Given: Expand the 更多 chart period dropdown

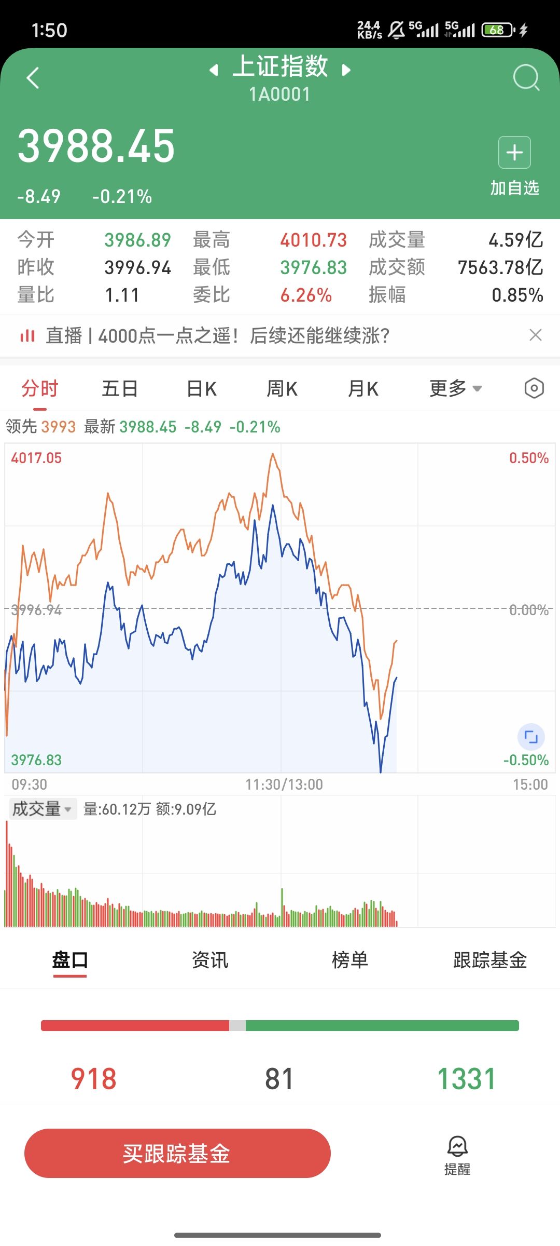Looking at the screenshot, I should (x=455, y=388).
